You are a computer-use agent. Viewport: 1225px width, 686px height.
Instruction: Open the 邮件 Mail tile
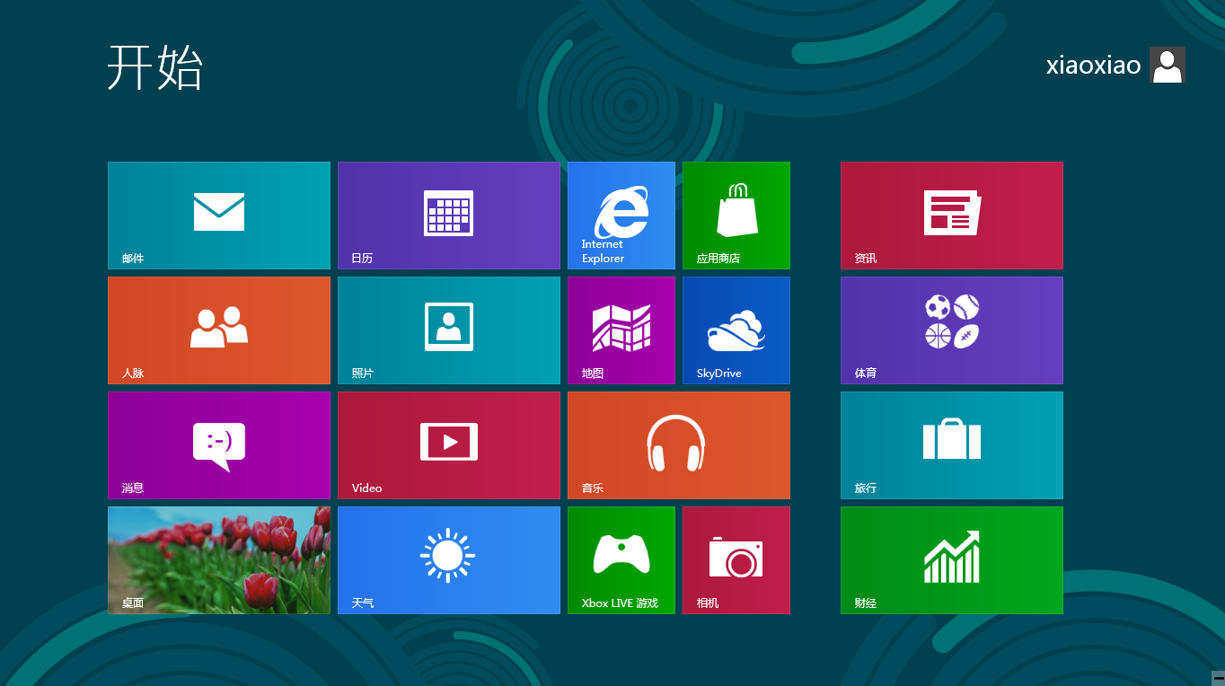coord(219,215)
